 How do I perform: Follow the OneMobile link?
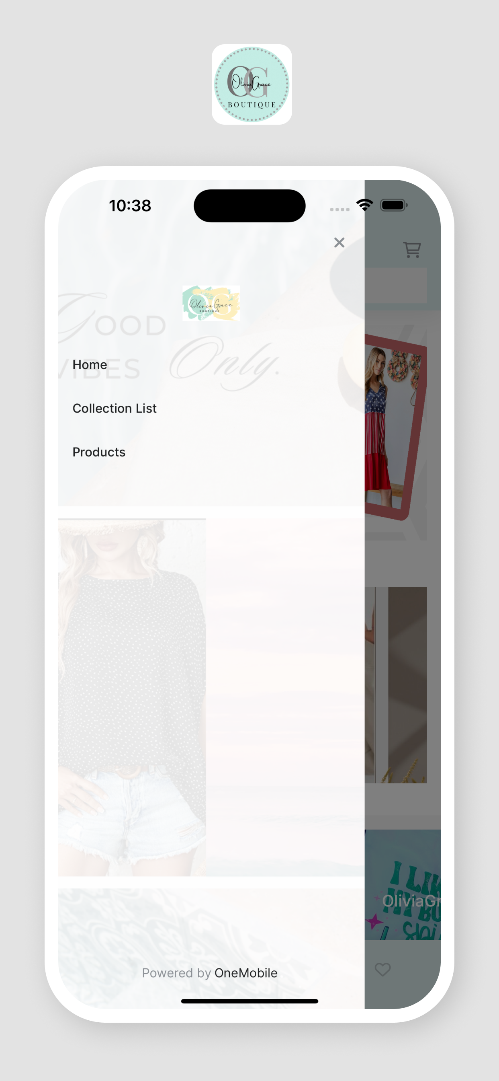tap(246, 973)
